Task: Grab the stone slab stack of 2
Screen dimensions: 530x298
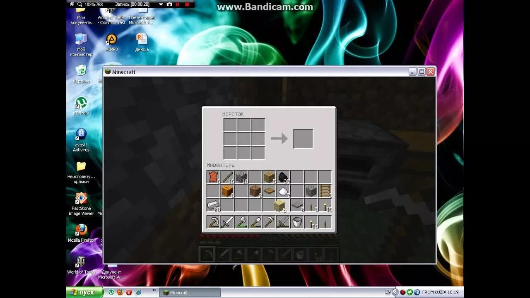Action: pos(298,205)
